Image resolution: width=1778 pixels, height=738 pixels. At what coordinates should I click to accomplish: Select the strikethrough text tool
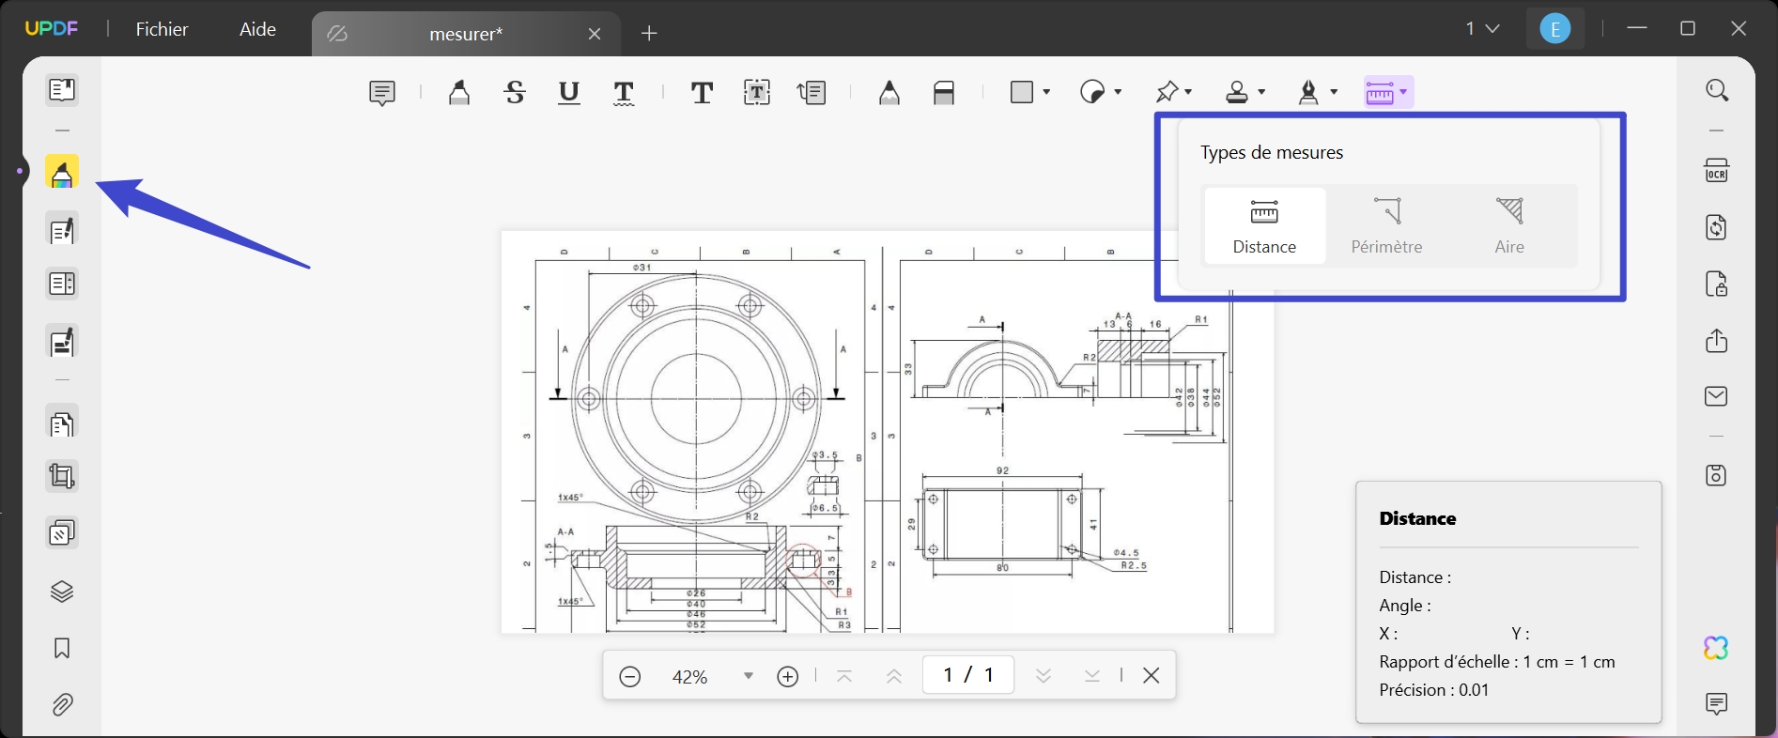point(515,92)
